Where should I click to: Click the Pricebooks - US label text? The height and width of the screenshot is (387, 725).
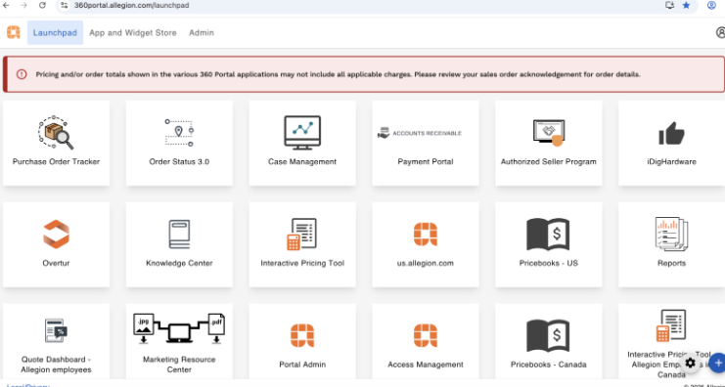coord(548,263)
